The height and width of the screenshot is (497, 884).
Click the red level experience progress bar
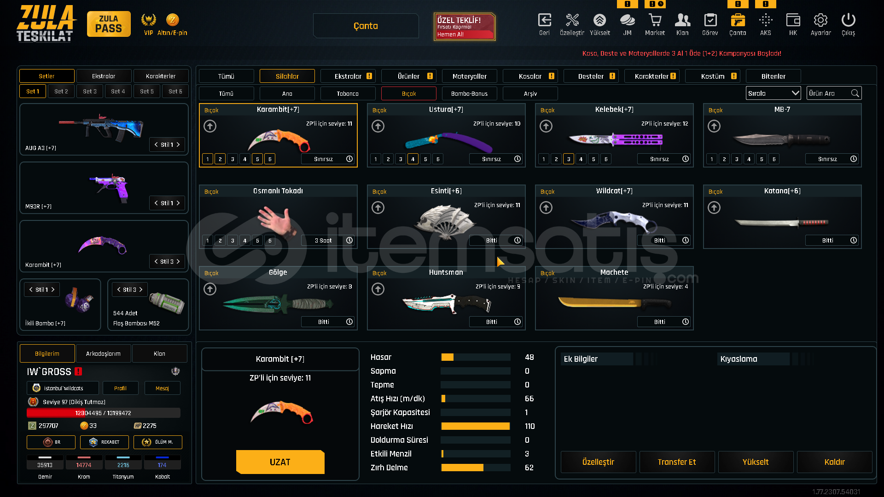point(104,413)
